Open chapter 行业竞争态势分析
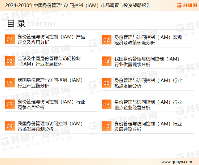The width and height of the screenshot is (199, 165). click(x=51, y=105)
